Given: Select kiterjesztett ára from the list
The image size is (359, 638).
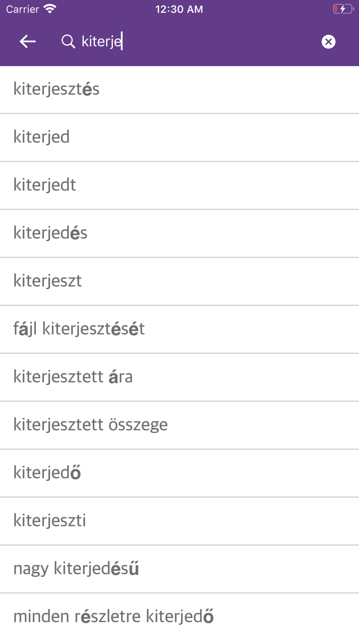Looking at the screenshot, I should tap(73, 376).
